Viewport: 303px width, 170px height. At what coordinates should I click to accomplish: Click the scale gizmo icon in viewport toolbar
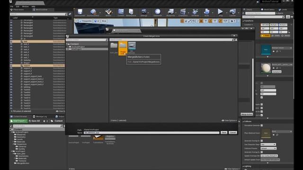point(189,21)
